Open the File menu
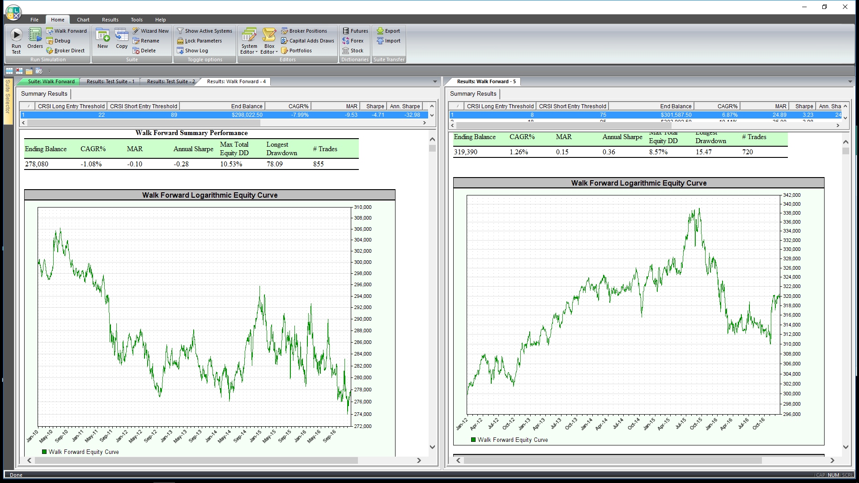This screenshot has width=859, height=483. pos(34,20)
